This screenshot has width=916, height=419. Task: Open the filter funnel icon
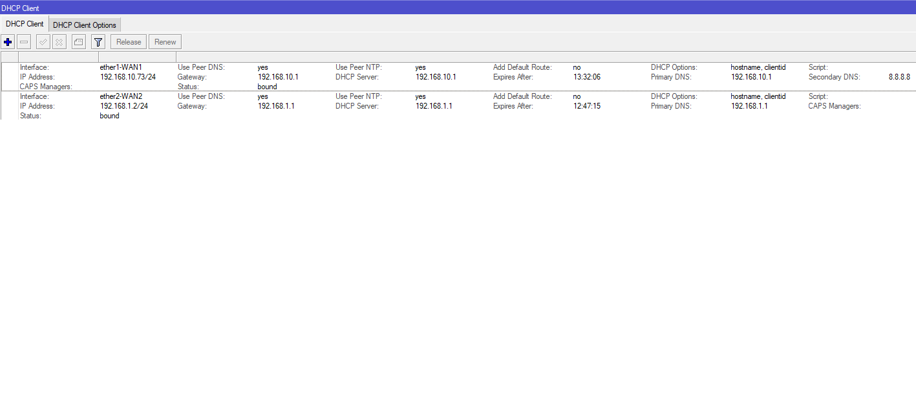point(98,42)
